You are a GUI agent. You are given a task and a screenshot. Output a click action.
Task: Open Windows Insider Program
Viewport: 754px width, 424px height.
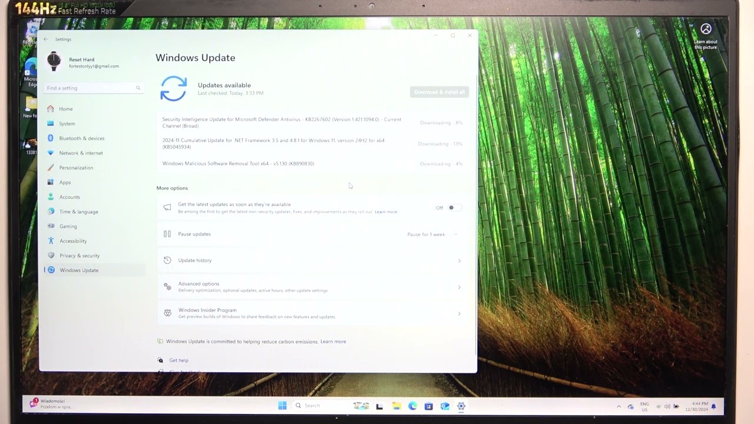click(x=312, y=313)
